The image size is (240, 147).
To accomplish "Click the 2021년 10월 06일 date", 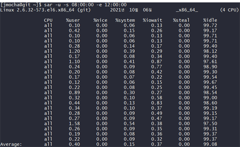I will pos(131,10).
